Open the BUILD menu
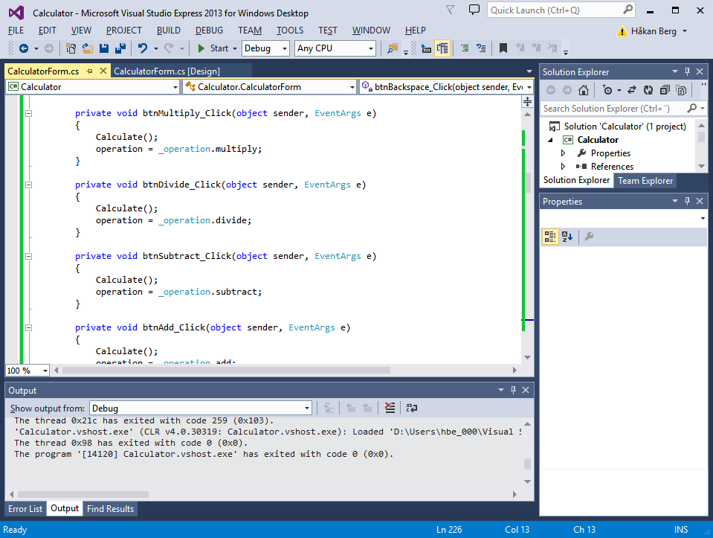This screenshot has height=538, width=713. (168, 31)
